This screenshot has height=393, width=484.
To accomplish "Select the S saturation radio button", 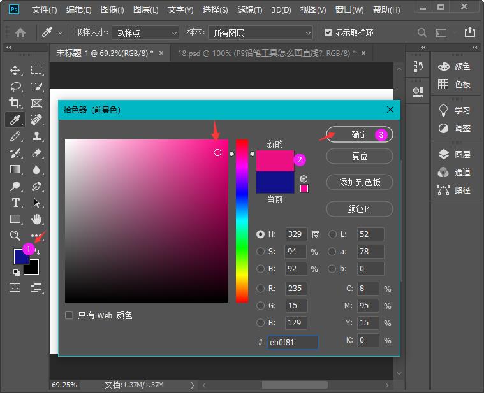I will (261, 252).
